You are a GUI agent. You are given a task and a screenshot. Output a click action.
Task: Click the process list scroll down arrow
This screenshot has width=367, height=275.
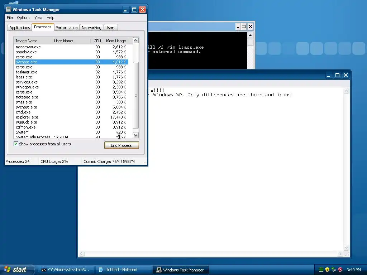136,135
